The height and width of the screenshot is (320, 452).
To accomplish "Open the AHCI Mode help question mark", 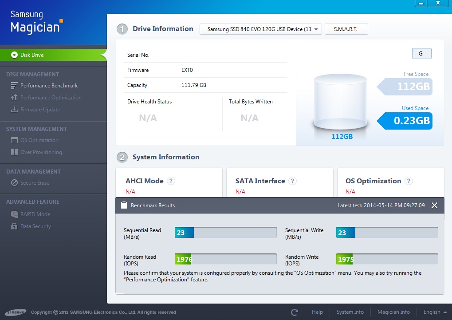I will pyautogui.click(x=171, y=181).
